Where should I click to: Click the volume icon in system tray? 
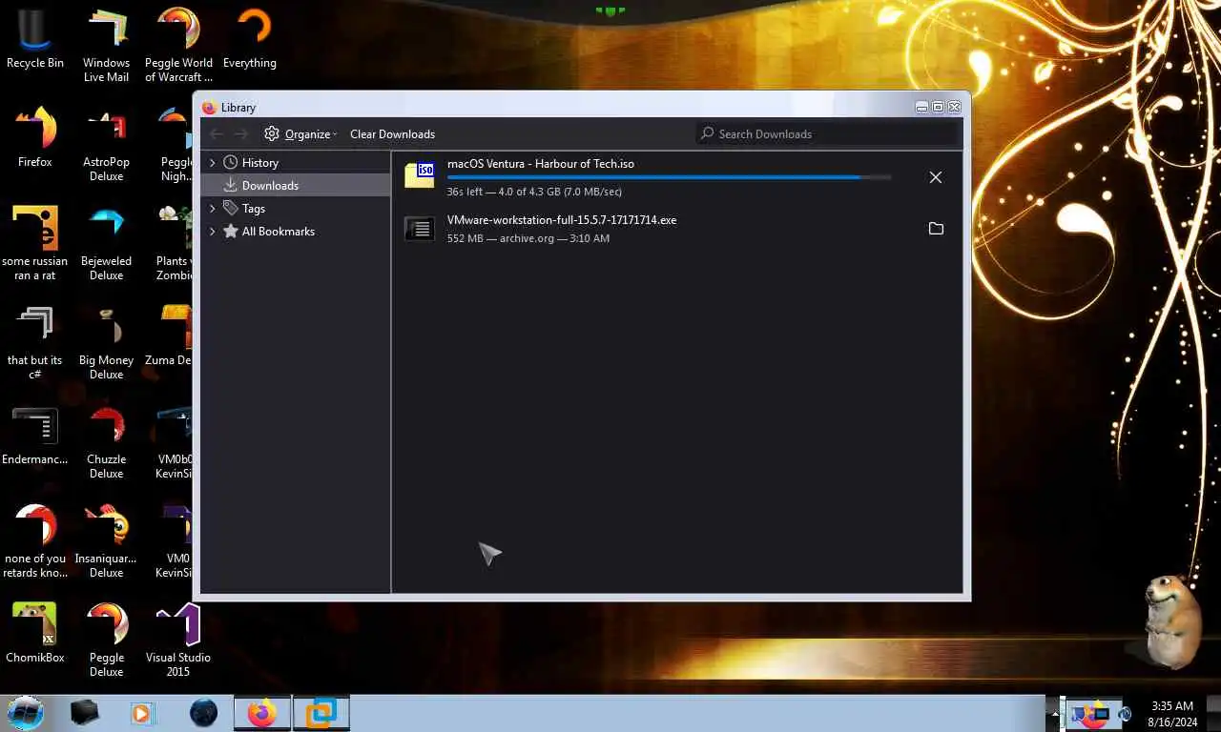tap(1126, 713)
